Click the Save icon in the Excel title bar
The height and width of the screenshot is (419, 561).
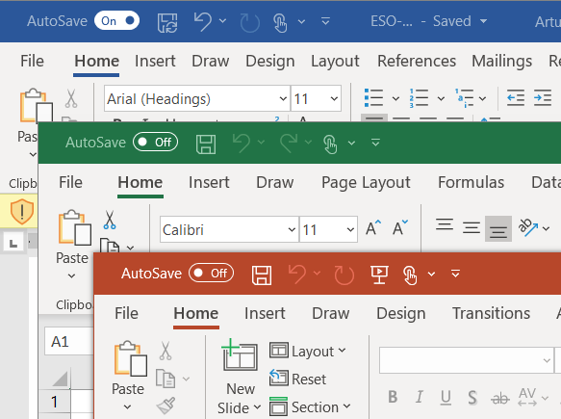[206, 144]
